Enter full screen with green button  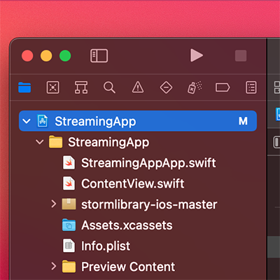click(x=65, y=56)
